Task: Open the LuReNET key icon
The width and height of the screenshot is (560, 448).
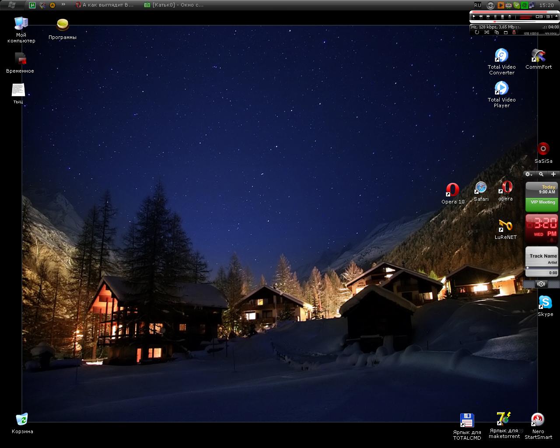Action: click(x=505, y=226)
